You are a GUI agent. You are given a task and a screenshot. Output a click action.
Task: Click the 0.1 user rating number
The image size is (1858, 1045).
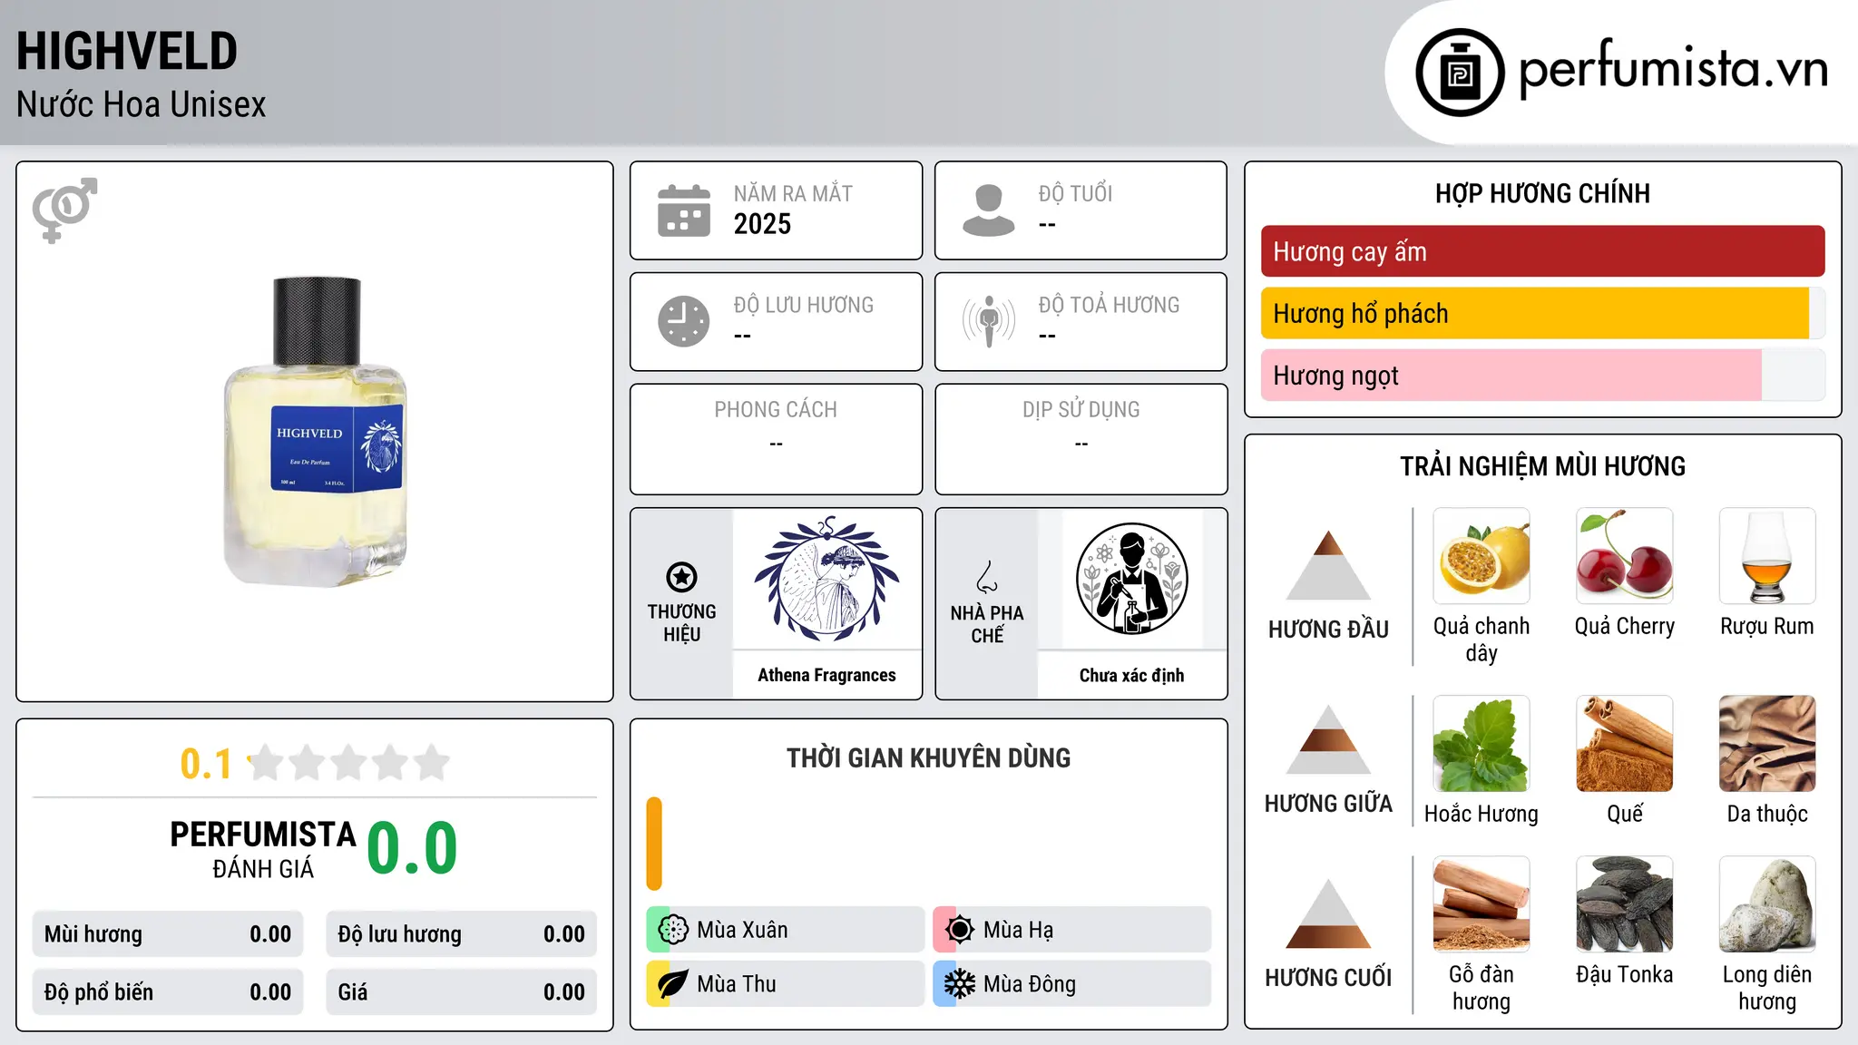206,764
